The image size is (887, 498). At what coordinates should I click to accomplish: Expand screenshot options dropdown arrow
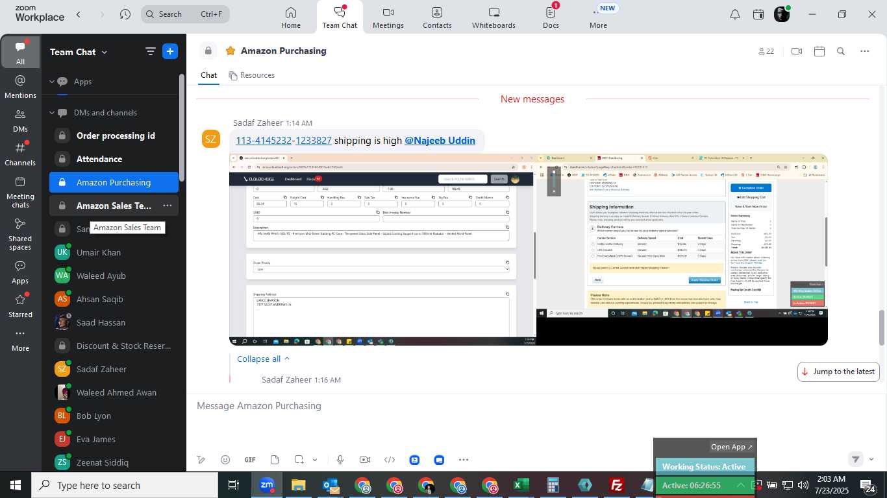315,460
